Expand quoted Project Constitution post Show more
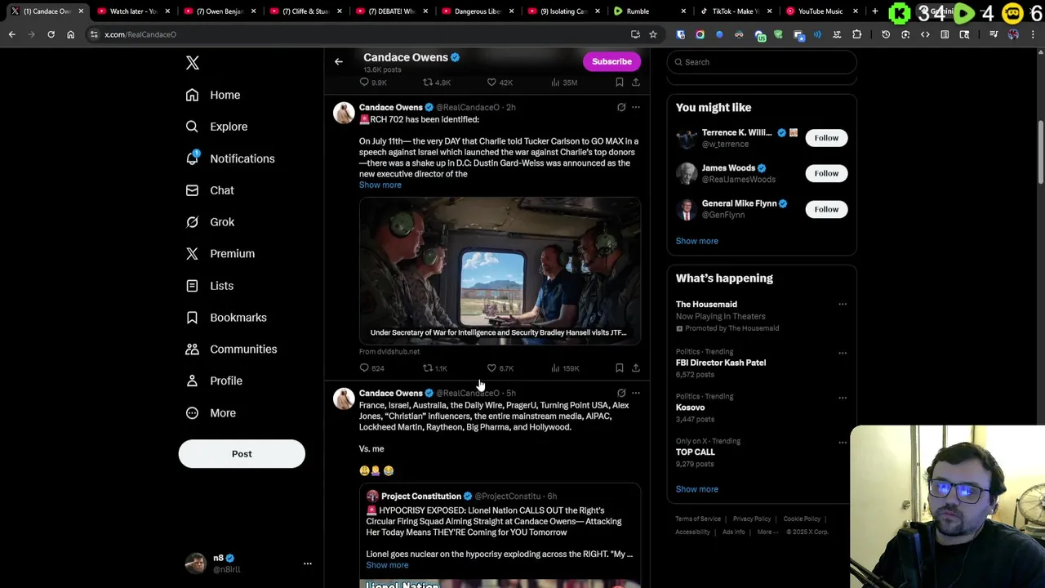The width and height of the screenshot is (1045, 588). coord(387,565)
